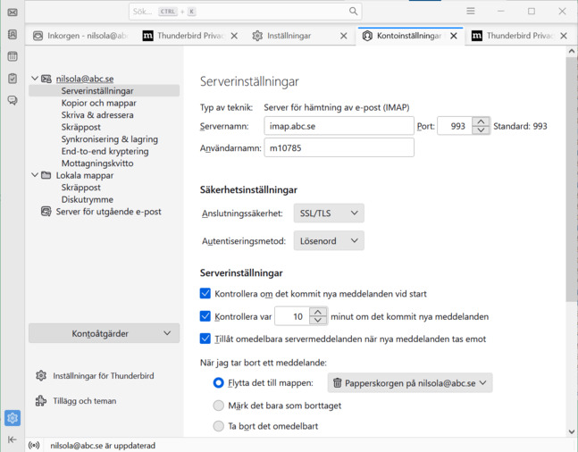Click the trash icon in Papperskorgen dropdown
Image resolution: width=578 pixels, height=452 pixels.
pos(337,382)
